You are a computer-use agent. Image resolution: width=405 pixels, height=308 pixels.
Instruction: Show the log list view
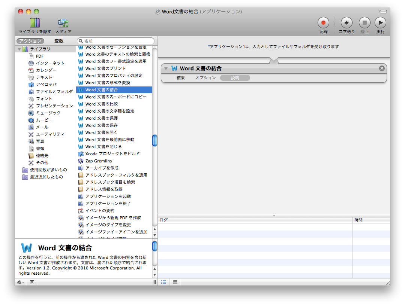point(163,282)
